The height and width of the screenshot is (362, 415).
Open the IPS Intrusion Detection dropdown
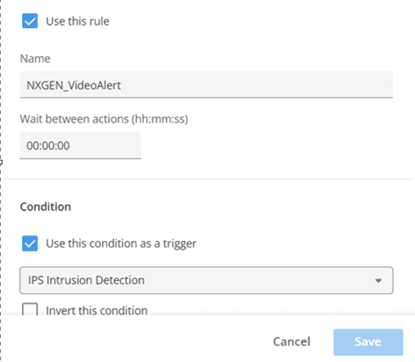(206, 281)
